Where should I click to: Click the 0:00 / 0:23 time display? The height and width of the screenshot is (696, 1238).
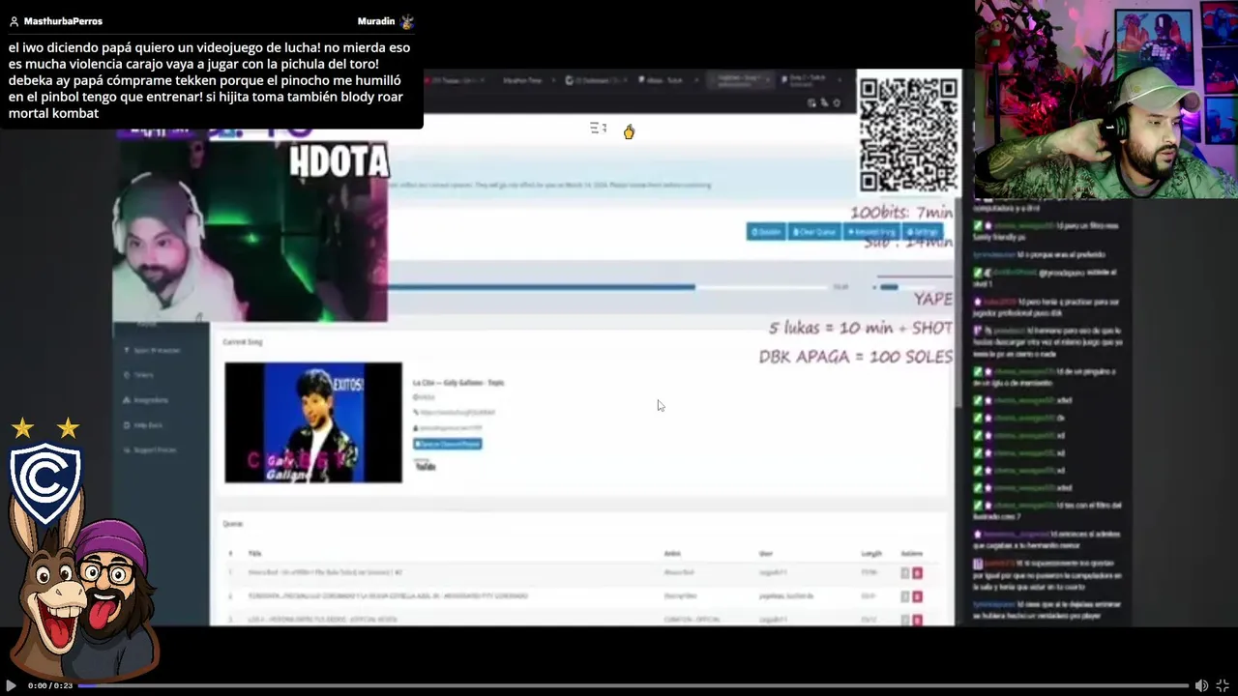50,685
